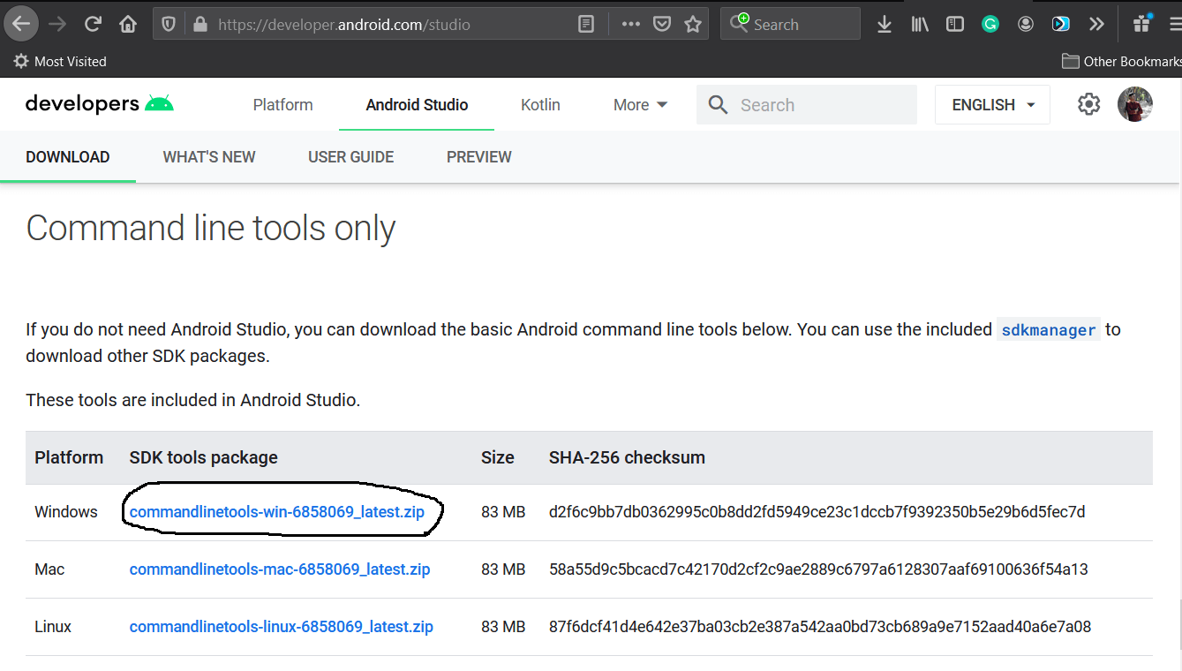Viewport: 1182px width, 671px height.
Task: Open the Kotlin menu item
Action: (540, 104)
